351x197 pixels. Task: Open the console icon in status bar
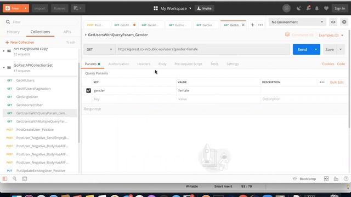25,179
